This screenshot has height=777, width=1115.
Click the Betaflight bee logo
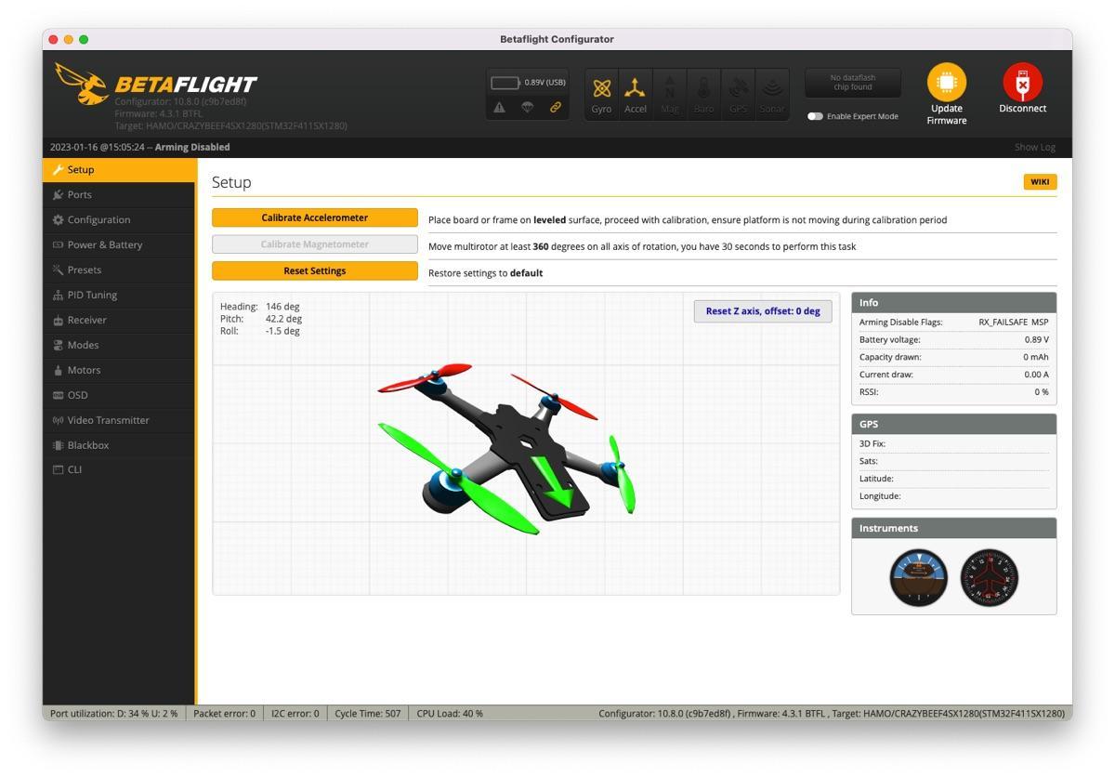[x=82, y=83]
